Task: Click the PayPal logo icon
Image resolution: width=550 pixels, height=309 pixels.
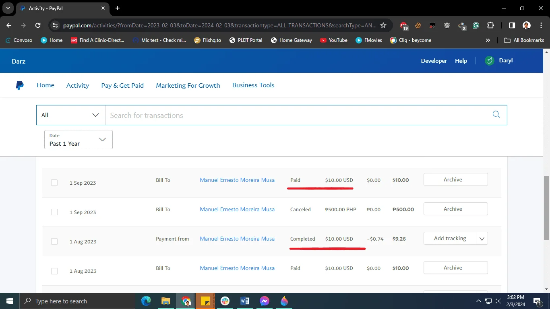Action: pyautogui.click(x=20, y=85)
